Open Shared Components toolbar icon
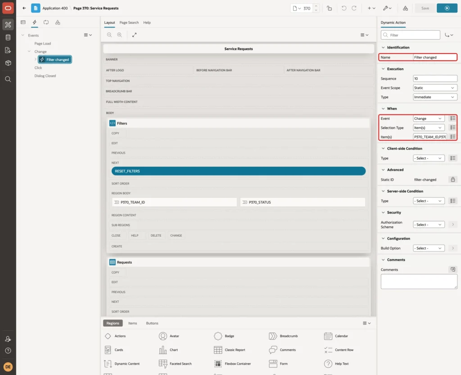This screenshot has width=461, height=375. click(406, 8)
